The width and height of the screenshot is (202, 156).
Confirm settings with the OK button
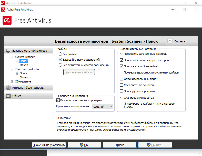[84, 145]
